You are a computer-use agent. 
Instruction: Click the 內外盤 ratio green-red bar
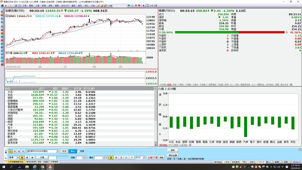[230, 32]
